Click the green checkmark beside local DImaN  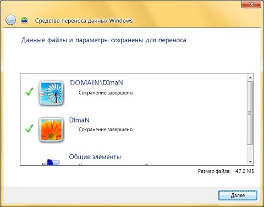pyautogui.click(x=29, y=128)
